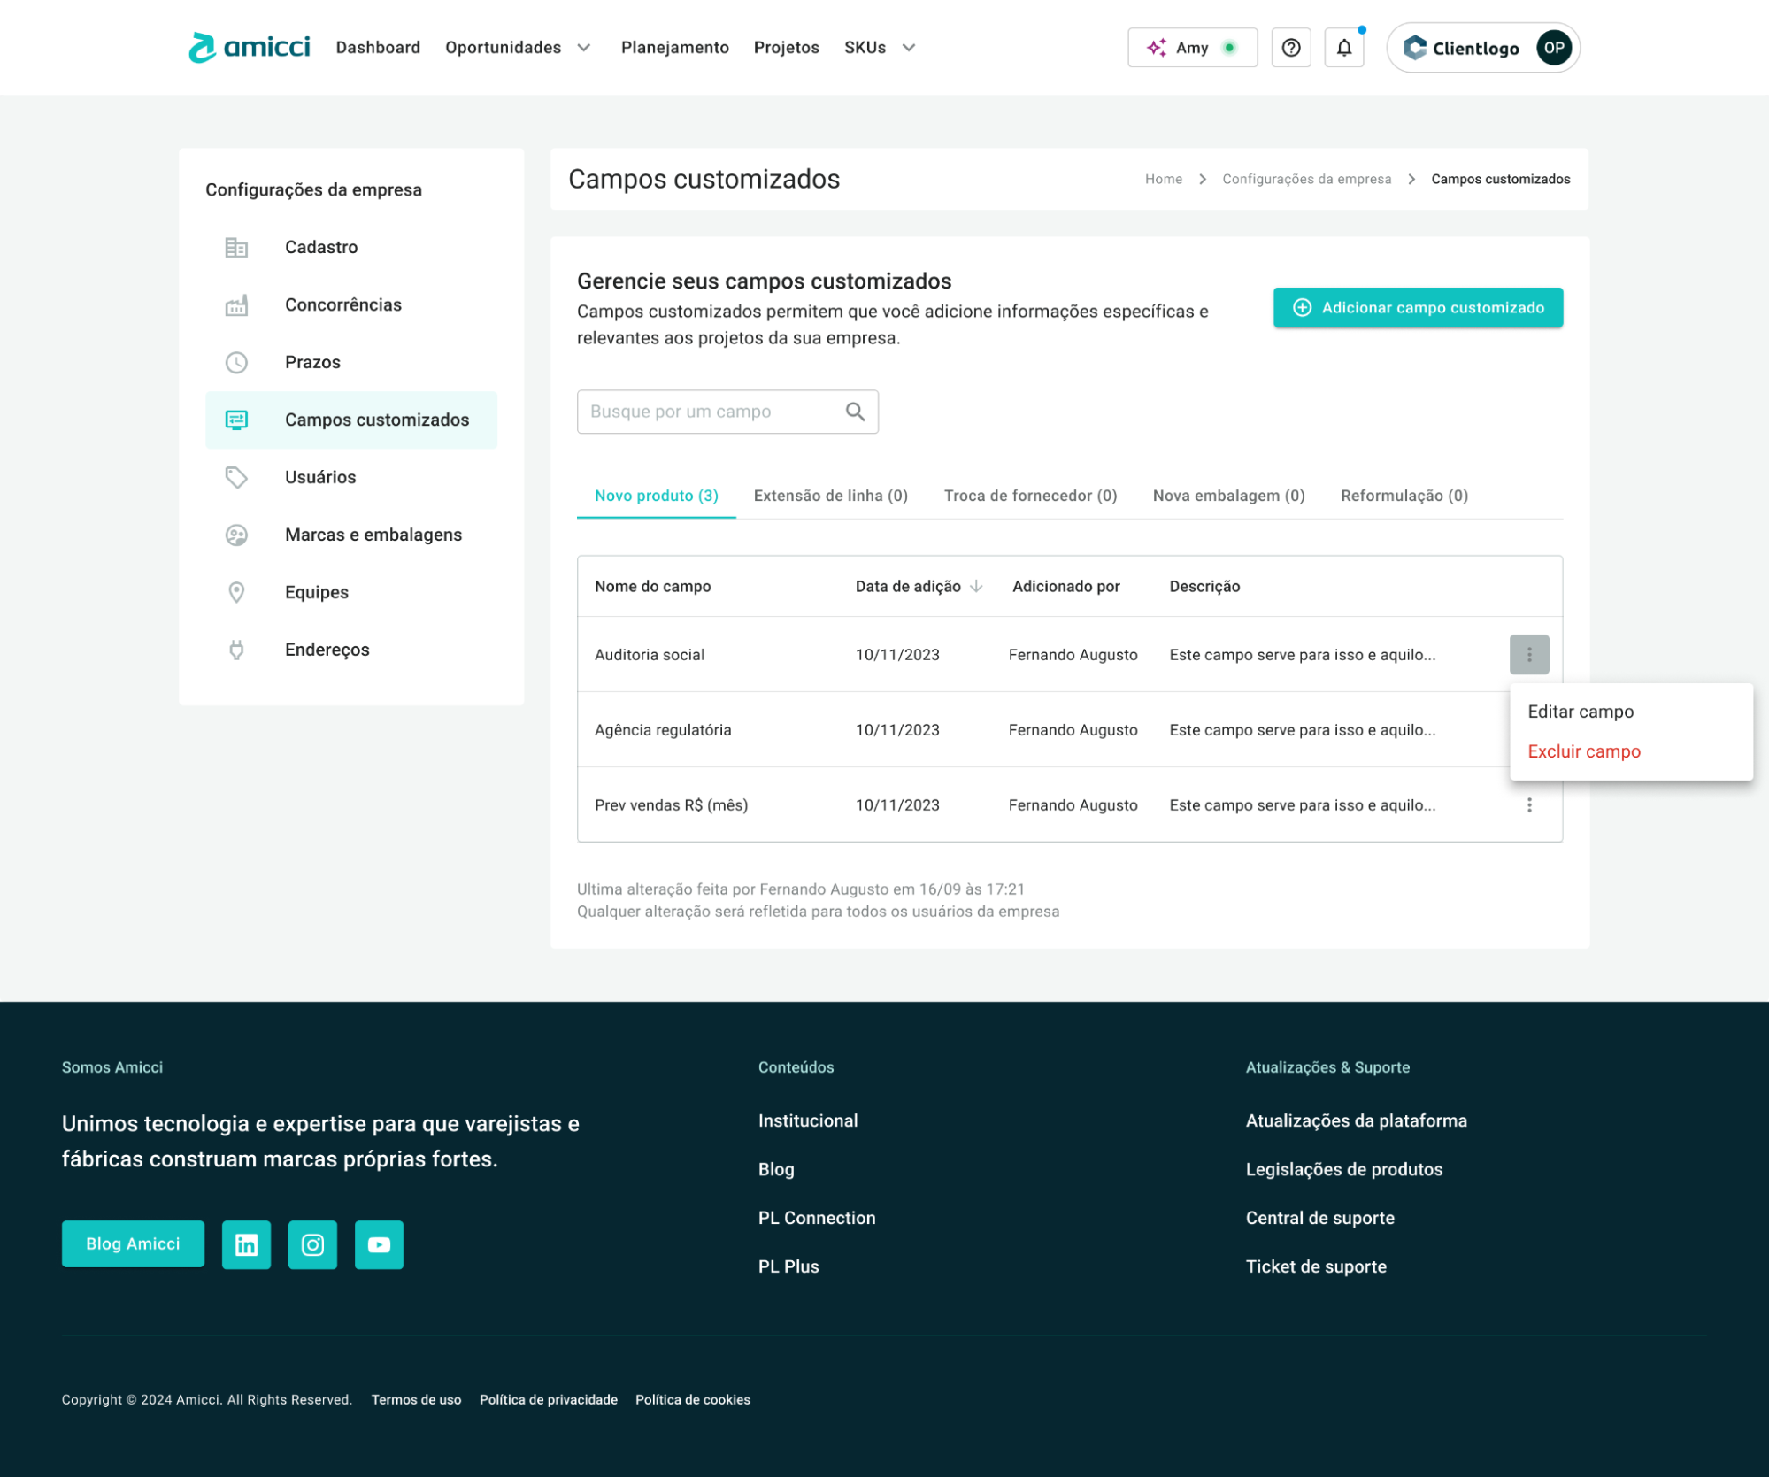The width and height of the screenshot is (1769, 1478).
Task: Open Clientlogo OP account menu
Action: (1483, 48)
